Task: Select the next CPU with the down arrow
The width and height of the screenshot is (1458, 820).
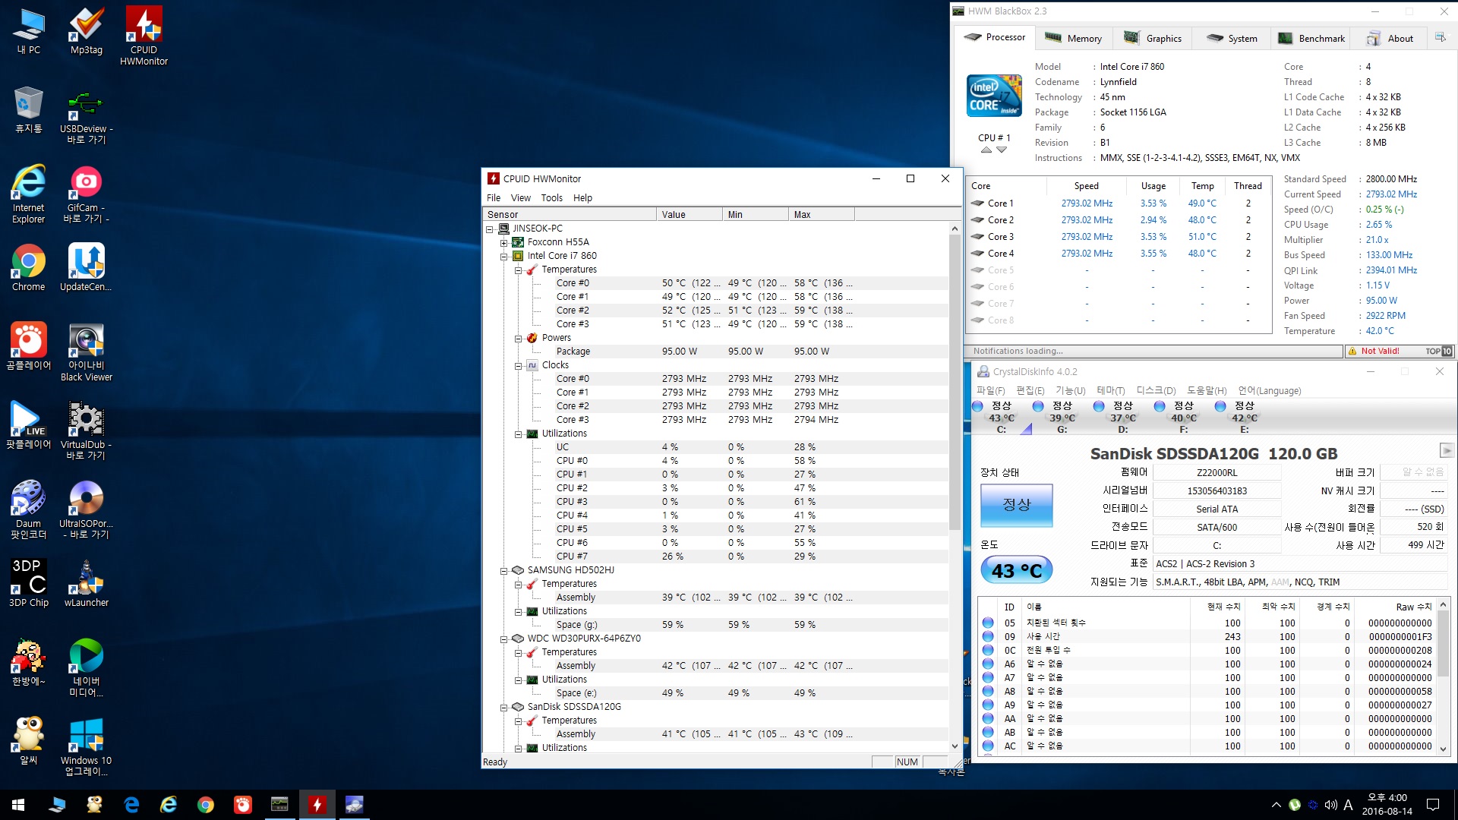Action: pyautogui.click(x=1002, y=150)
